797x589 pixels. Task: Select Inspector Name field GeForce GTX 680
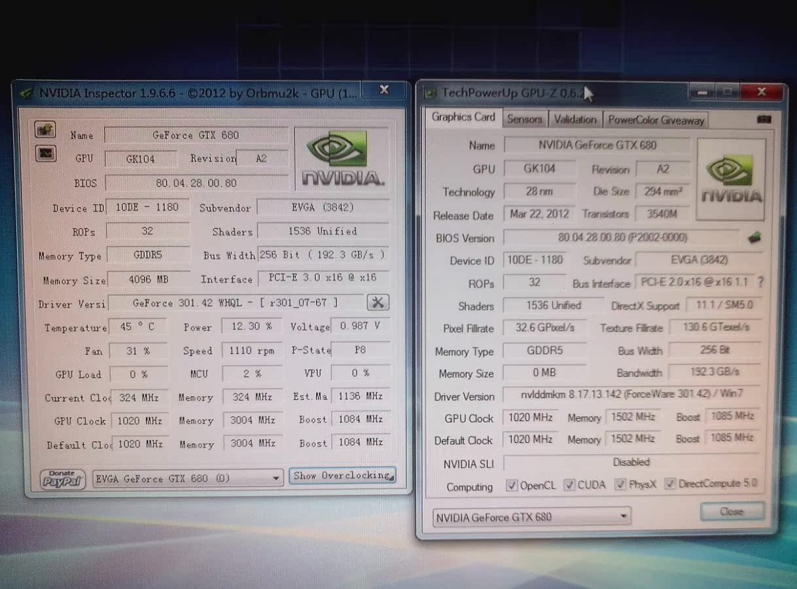[x=196, y=135]
